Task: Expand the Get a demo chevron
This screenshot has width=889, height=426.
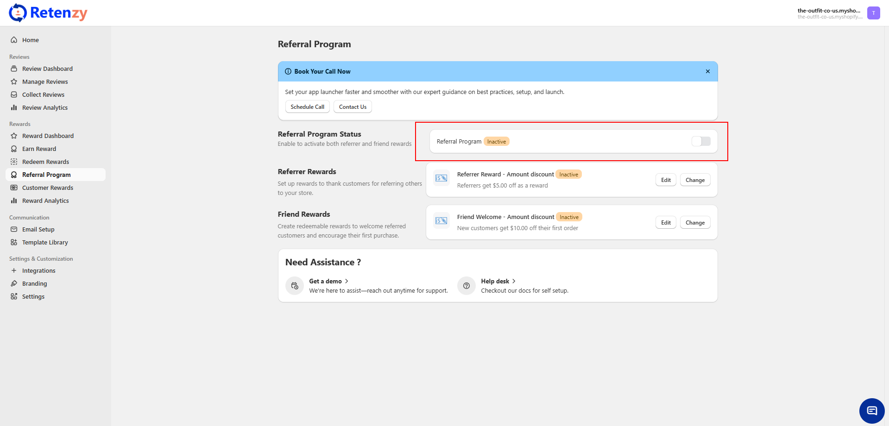Action: tap(347, 281)
